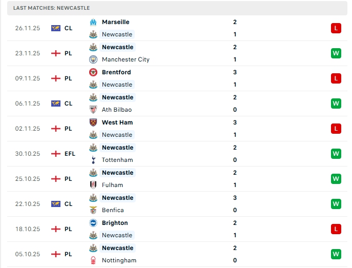The width and height of the screenshot is (352, 268).
Task: Open the Nottingham team link
Action: [x=119, y=260]
